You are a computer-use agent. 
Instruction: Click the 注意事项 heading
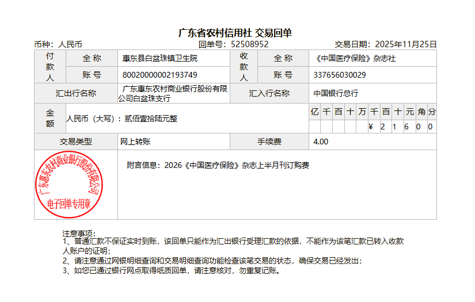tap(79, 234)
